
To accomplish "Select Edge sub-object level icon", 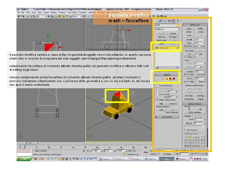I will coord(163,79).
